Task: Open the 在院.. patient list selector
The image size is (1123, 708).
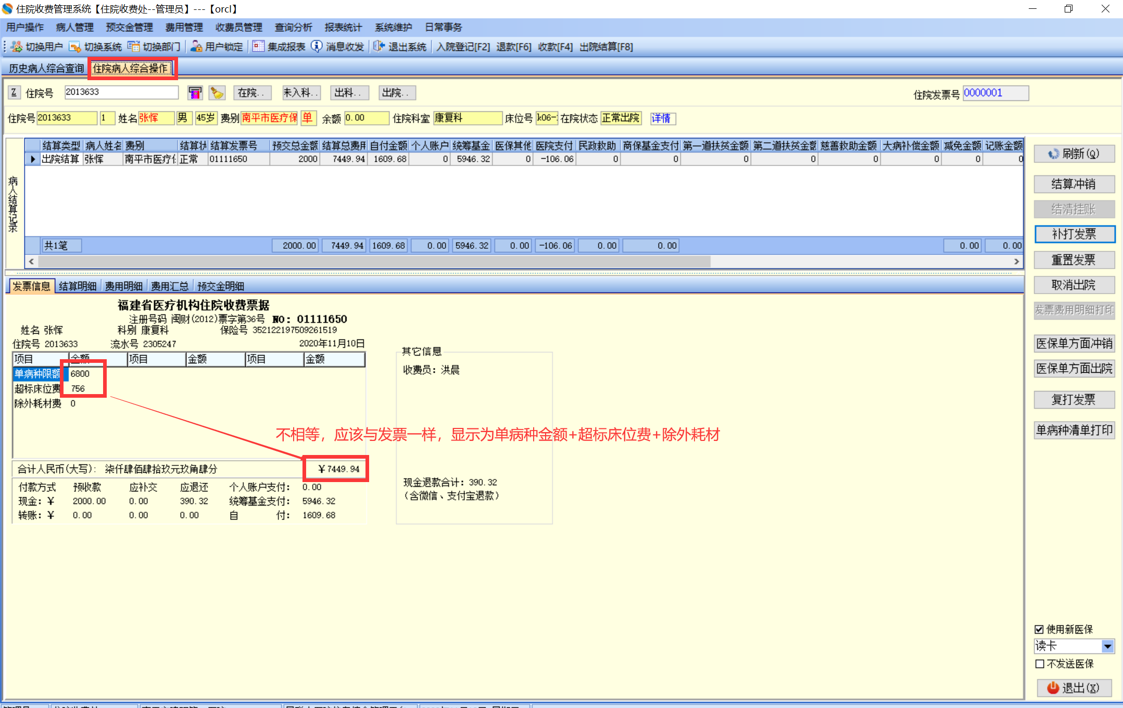Action: point(251,93)
